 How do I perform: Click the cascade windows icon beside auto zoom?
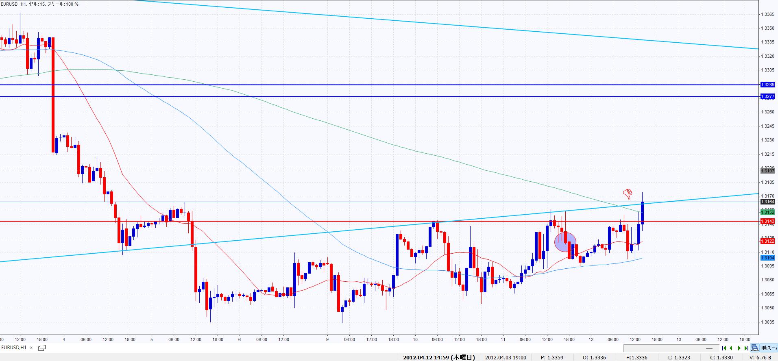point(755,348)
